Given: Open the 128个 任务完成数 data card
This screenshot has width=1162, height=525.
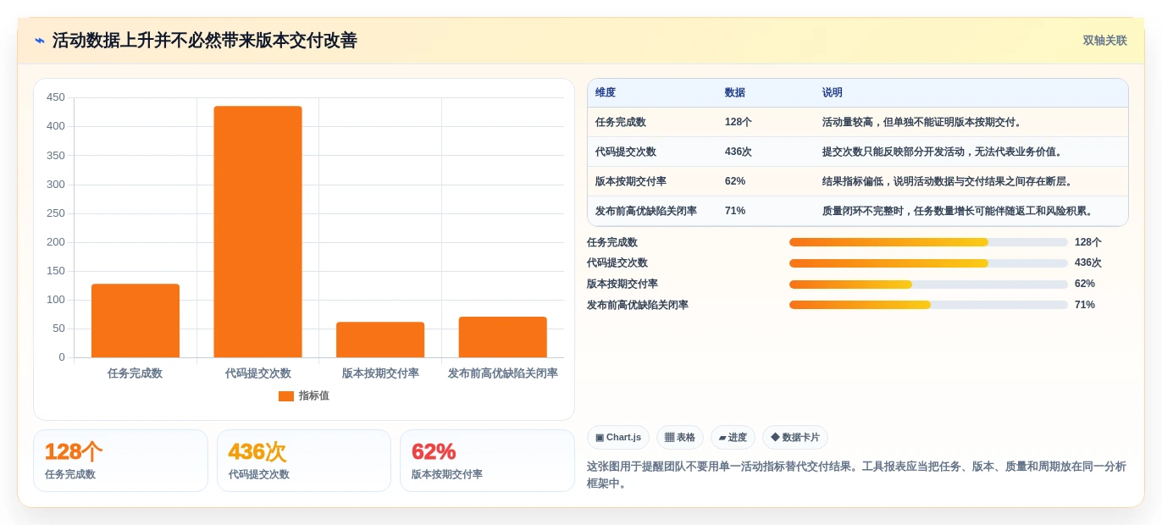Looking at the screenshot, I should pos(120,461).
